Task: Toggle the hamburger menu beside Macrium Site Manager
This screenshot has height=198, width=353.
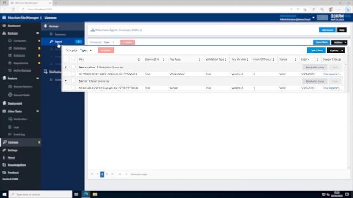Action: coord(4,18)
